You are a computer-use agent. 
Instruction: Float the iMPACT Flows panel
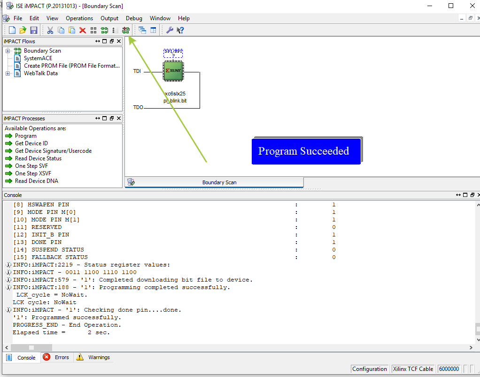[x=112, y=41]
